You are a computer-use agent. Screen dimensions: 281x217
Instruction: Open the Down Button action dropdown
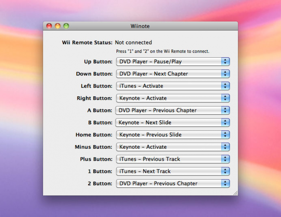coord(173,74)
